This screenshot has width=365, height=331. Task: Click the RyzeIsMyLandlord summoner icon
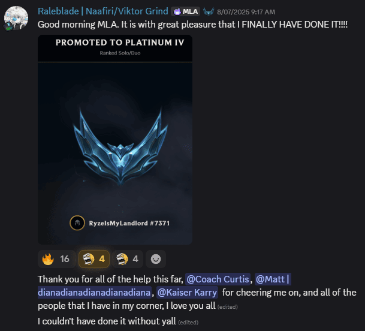coord(77,223)
